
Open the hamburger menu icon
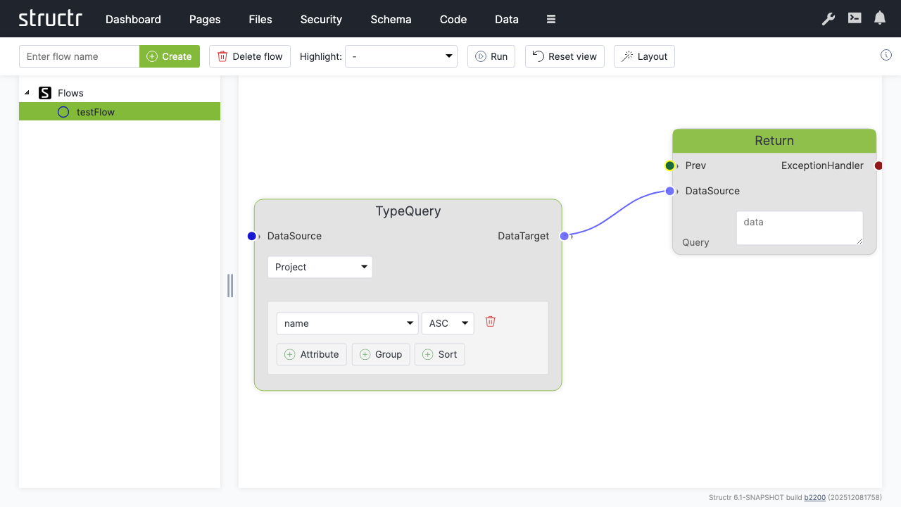click(x=551, y=19)
